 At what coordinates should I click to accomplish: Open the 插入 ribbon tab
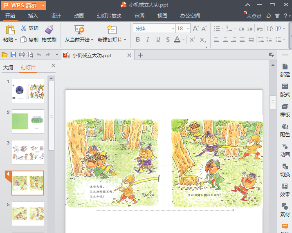[33, 16]
